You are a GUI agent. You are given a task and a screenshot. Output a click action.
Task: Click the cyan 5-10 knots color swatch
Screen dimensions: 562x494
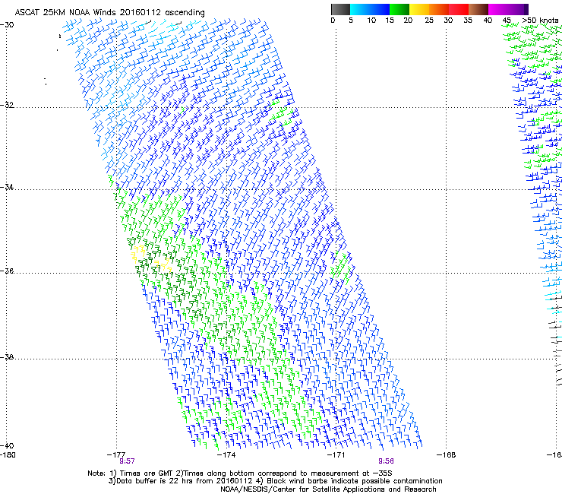point(360,9)
